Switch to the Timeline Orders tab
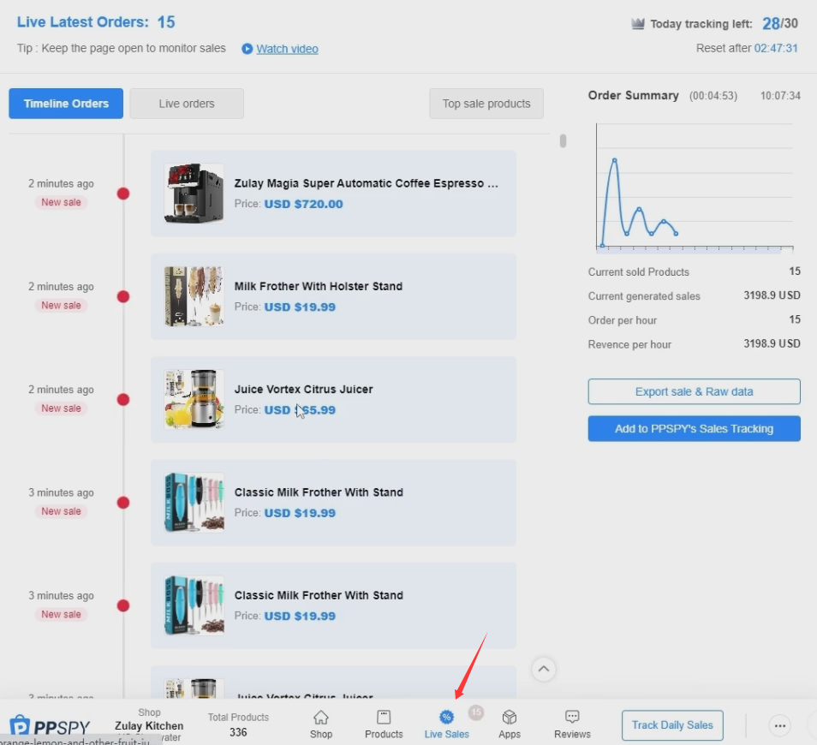This screenshot has height=745, width=817. click(66, 104)
